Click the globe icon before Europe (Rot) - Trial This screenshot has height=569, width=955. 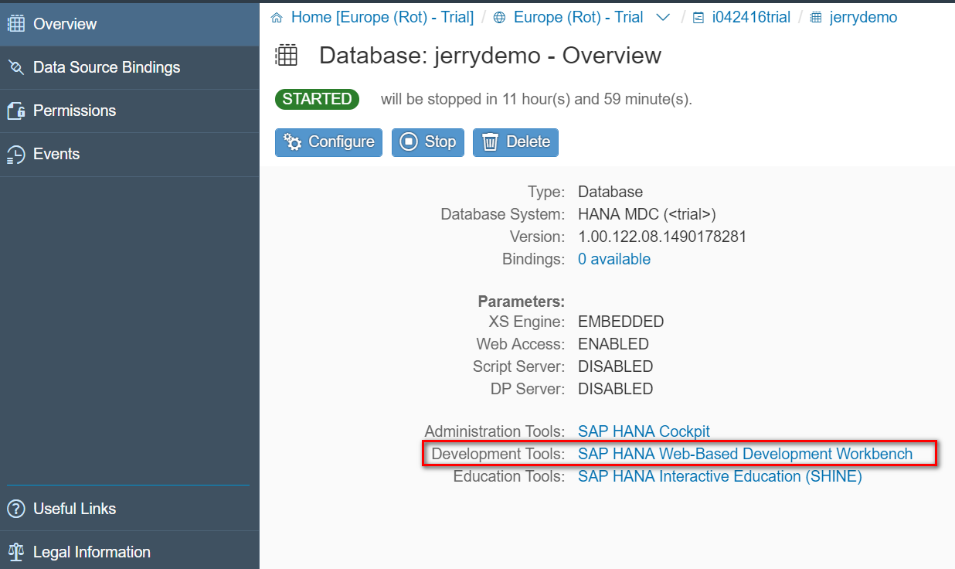[499, 18]
